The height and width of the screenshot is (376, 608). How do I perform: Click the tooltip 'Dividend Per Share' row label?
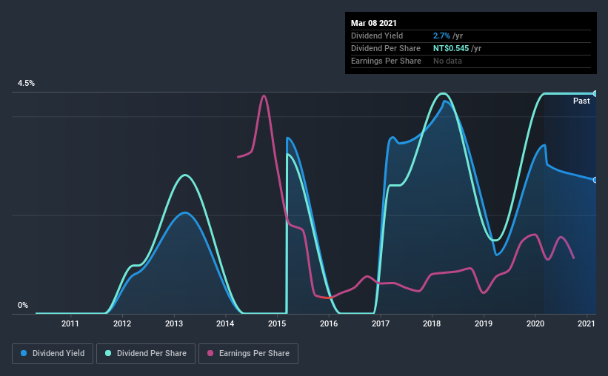coord(385,48)
